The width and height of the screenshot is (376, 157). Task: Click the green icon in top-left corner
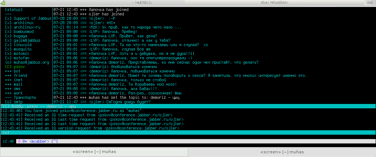coord(3,3)
